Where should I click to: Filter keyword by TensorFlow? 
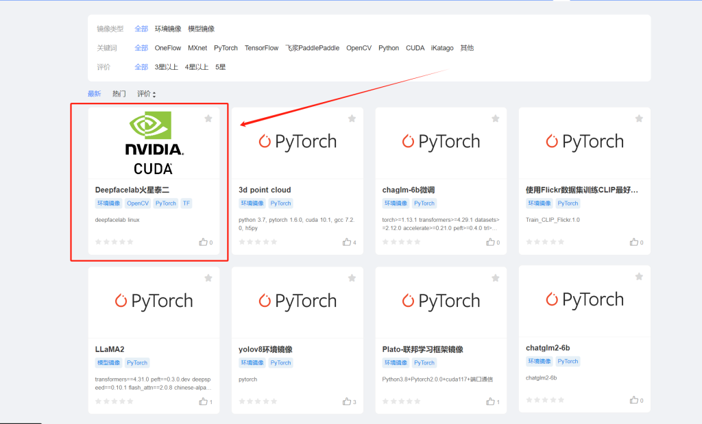[x=261, y=48]
